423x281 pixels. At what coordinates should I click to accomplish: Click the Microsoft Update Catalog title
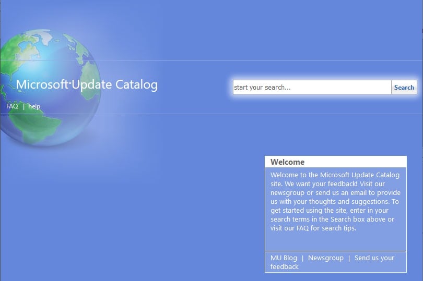[87, 84]
